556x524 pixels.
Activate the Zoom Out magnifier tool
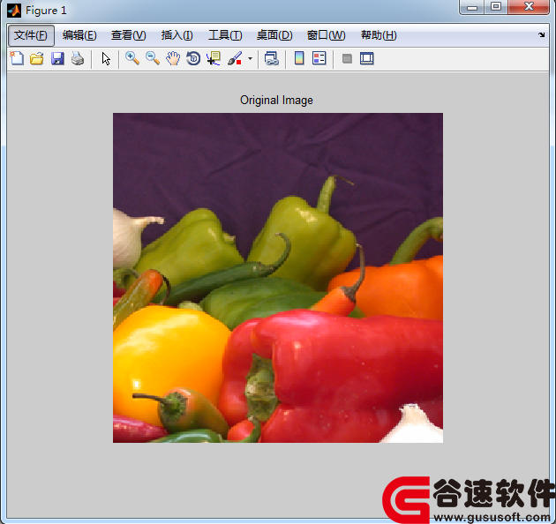pos(153,58)
